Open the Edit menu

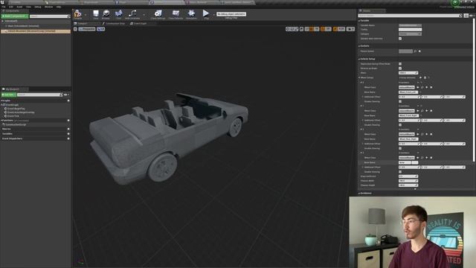pos(11,7)
